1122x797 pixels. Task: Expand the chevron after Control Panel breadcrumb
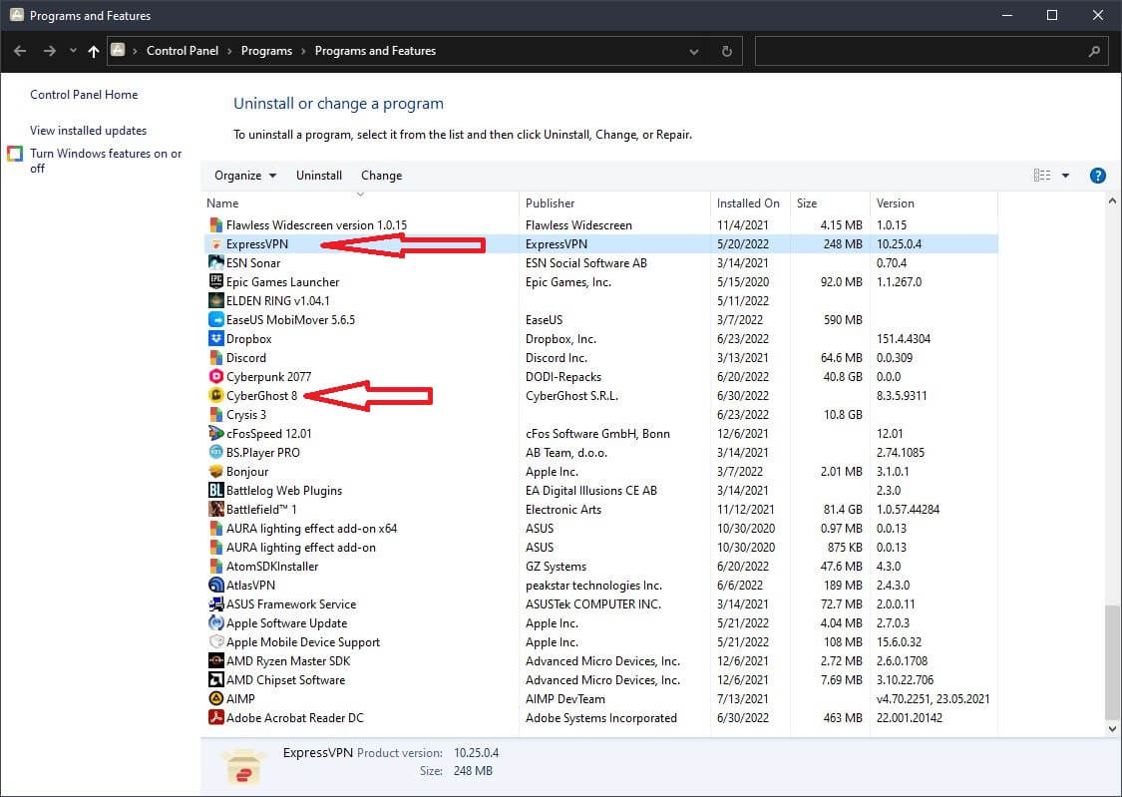pos(229,51)
